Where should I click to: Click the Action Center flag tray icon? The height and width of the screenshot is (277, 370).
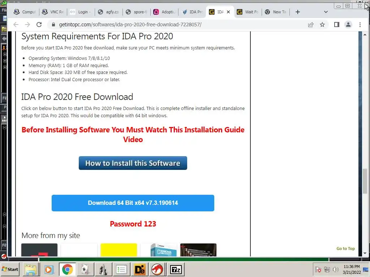pos(318,269)
